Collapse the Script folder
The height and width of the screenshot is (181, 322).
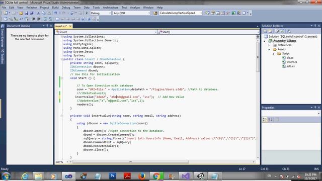pos(273,54)
